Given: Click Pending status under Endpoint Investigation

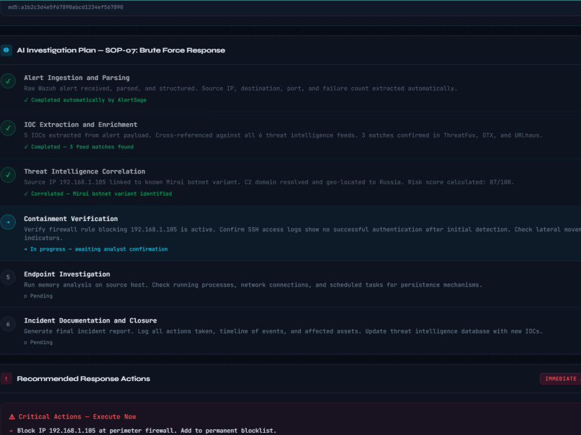Looking at the screenshot, I should tap(38, 296).
